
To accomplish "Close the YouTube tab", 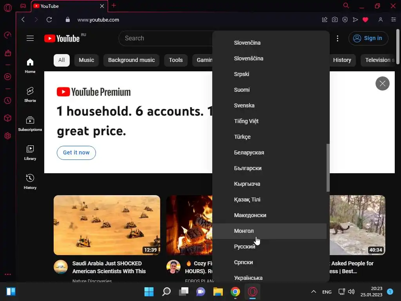I will 102,6.
